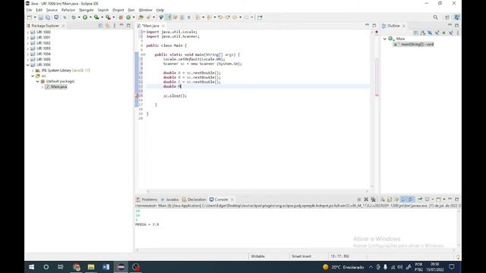Switch to the Problems tab
This screenshot has width=486, height=273.
tap(147, 199)
